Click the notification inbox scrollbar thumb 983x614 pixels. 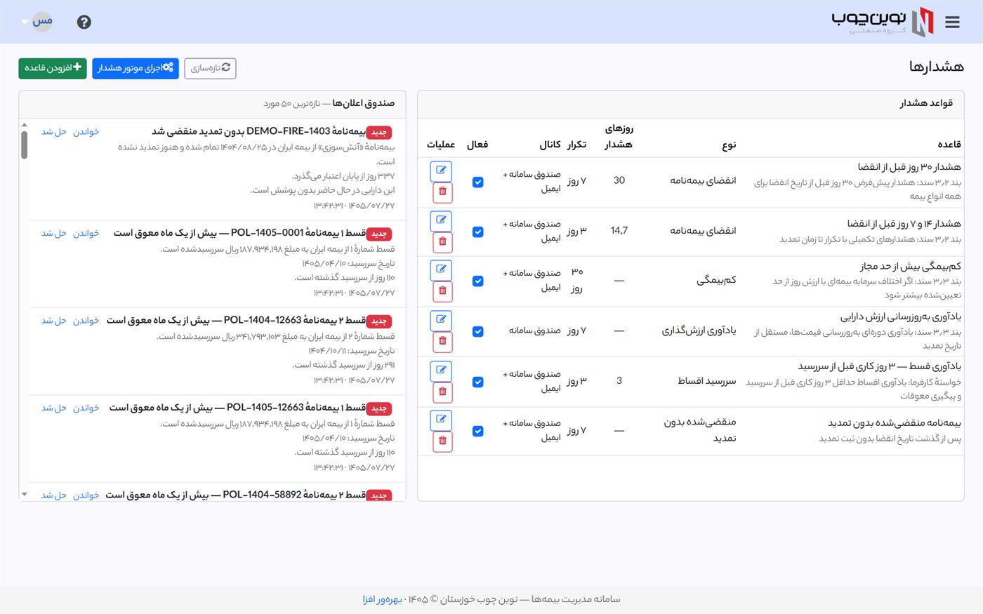pyautogui.click(x=25, y=145)
